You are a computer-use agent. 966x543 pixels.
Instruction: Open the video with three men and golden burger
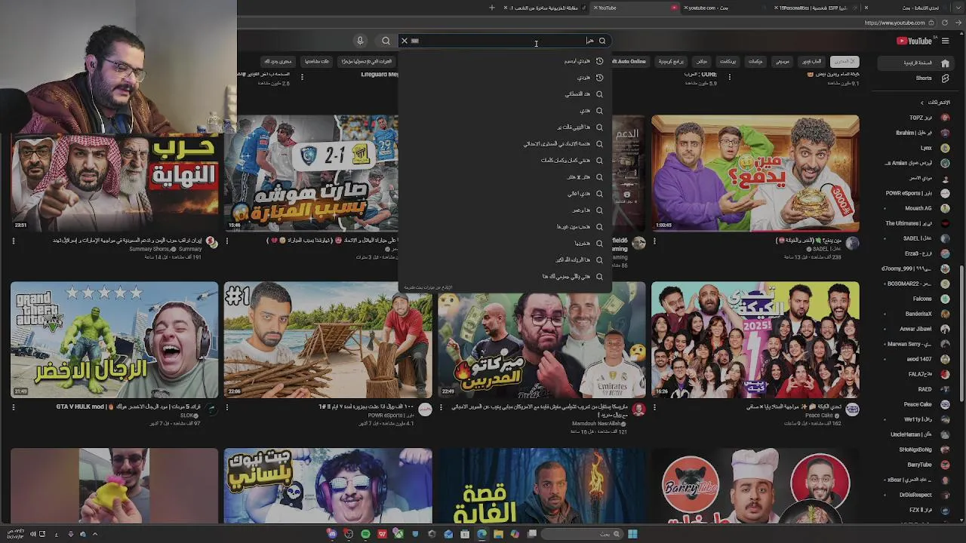pos(755,173)
